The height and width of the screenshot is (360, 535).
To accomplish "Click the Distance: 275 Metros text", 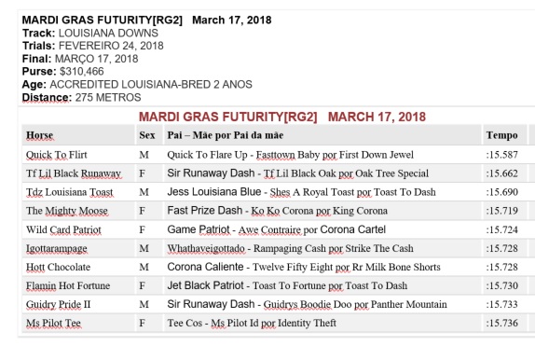I will click(x=81, y=97).
